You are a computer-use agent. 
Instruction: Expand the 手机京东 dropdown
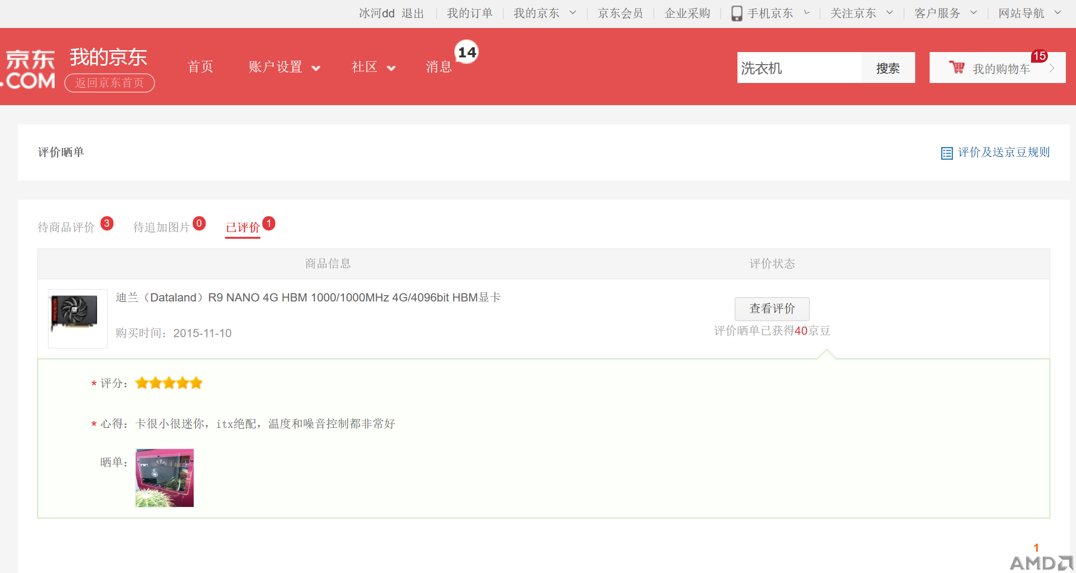coord(807,13)
